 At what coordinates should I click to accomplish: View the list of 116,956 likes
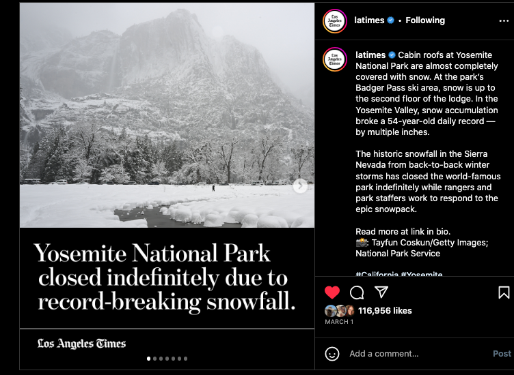(385, 311)
